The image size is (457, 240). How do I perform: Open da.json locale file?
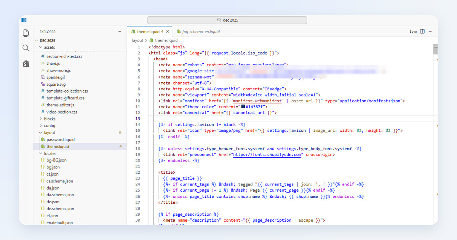53,188
